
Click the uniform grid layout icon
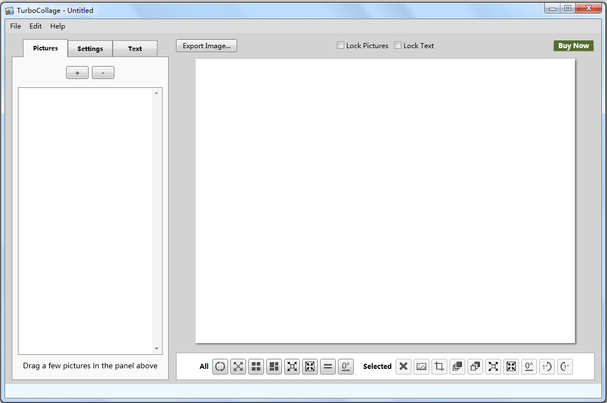(x=256, y=367)
